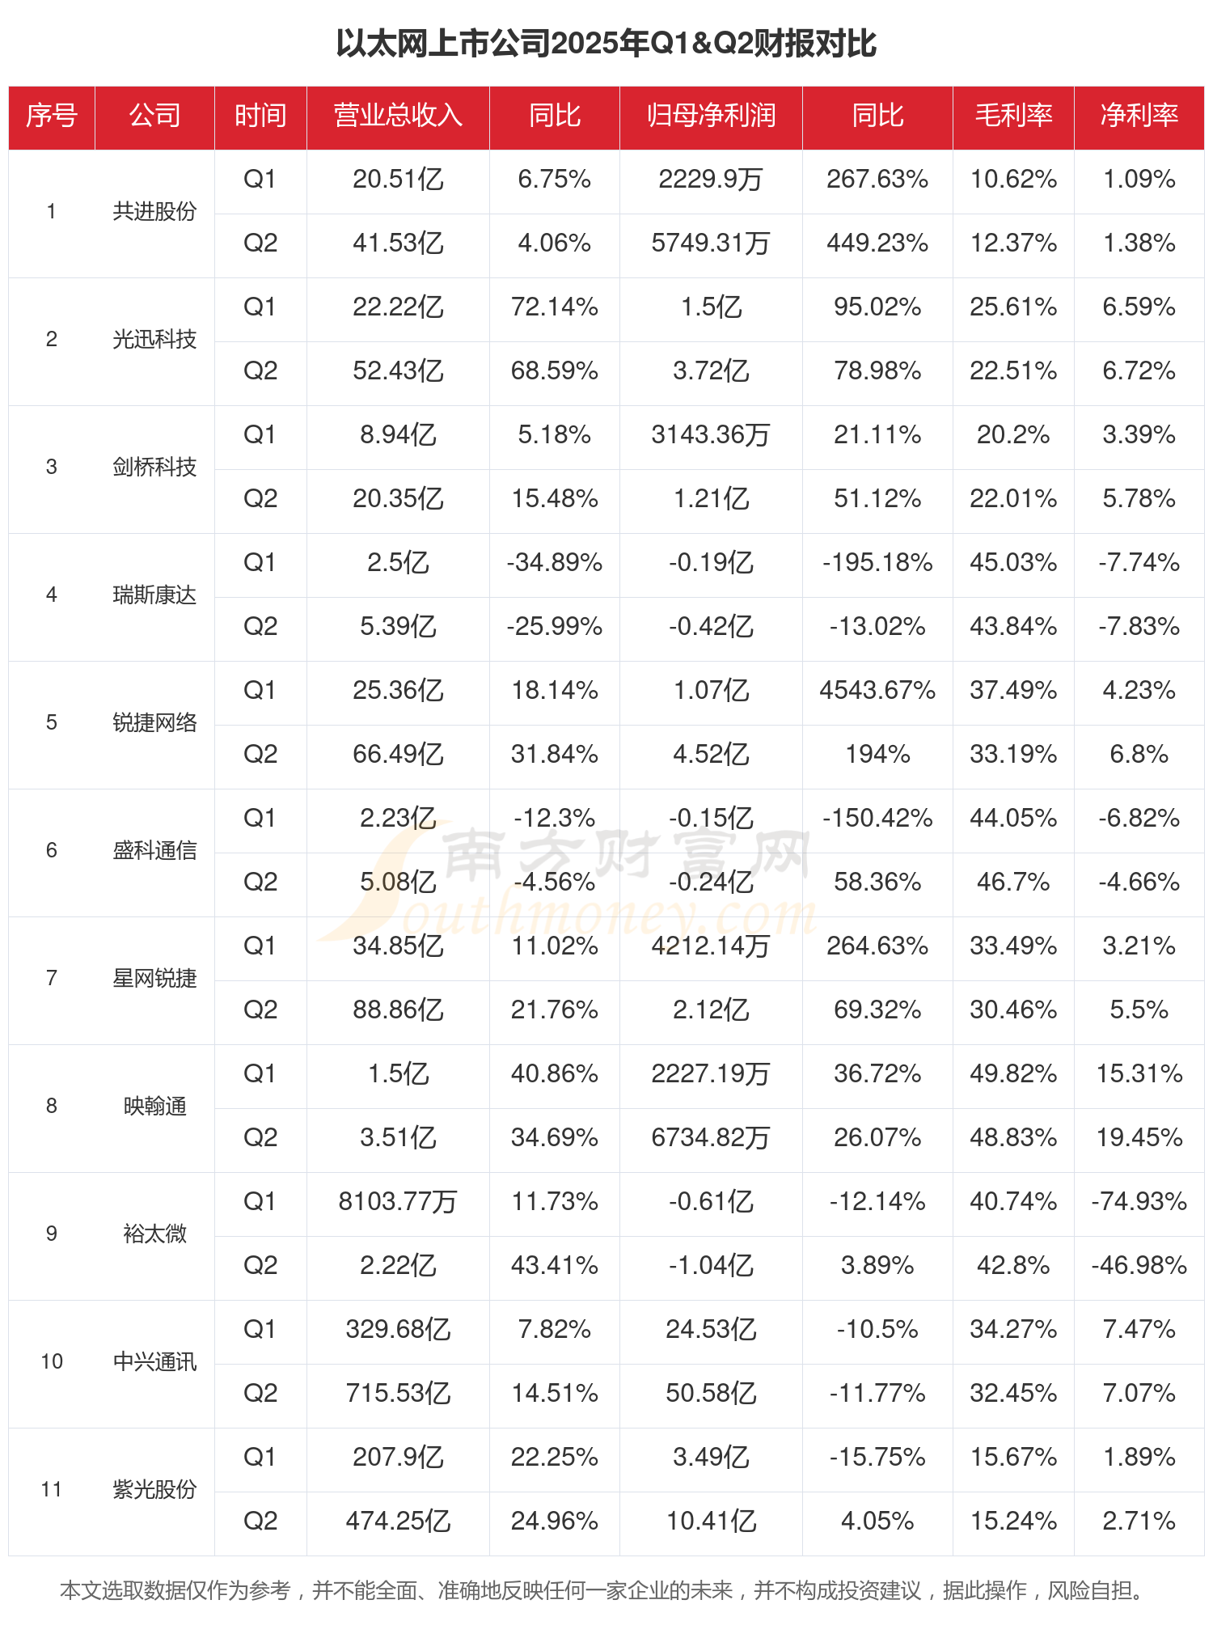Click the 裕太微 company cell
Screen dimensions: 1213x1638
[154, 1234]
